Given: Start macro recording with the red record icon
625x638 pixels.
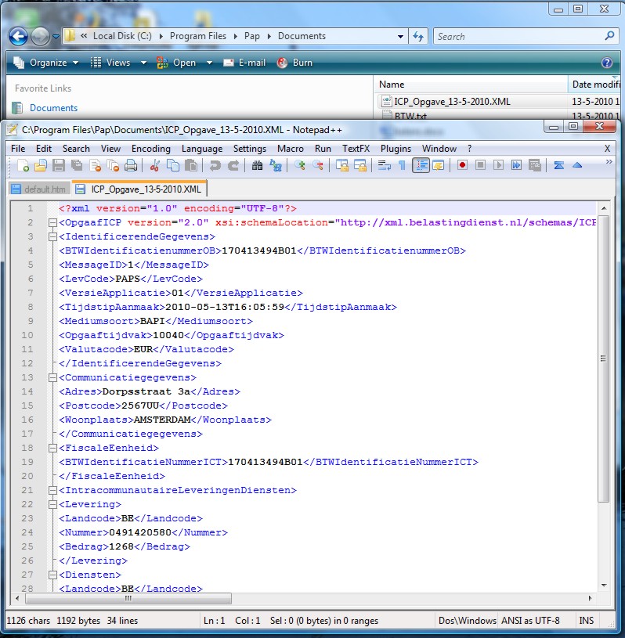Looking at the screenshot, I should pos(463,165).
